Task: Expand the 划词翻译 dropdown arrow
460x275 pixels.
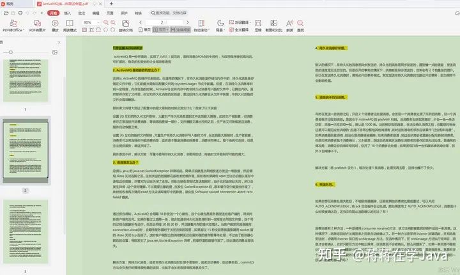Action: pyautogui.click(x=250, y=22)
